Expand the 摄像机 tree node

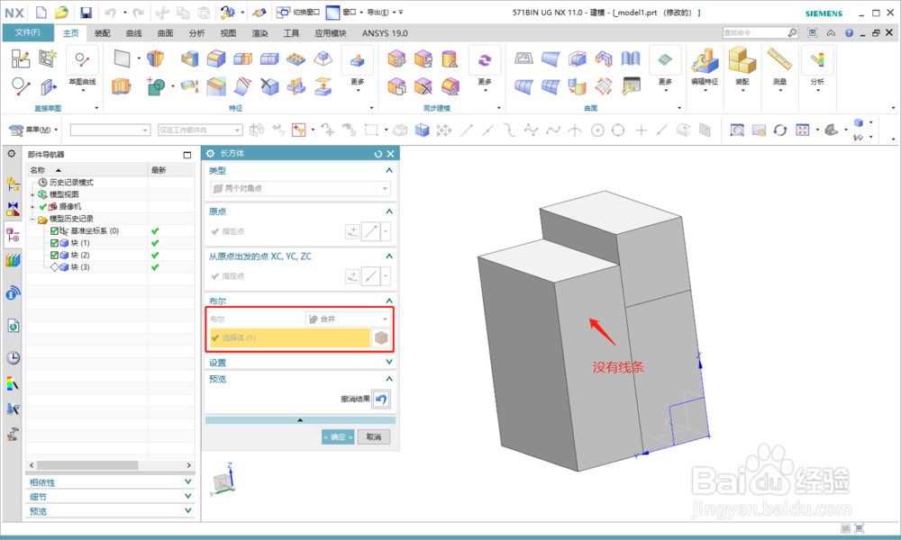click(x=32, y=207)
